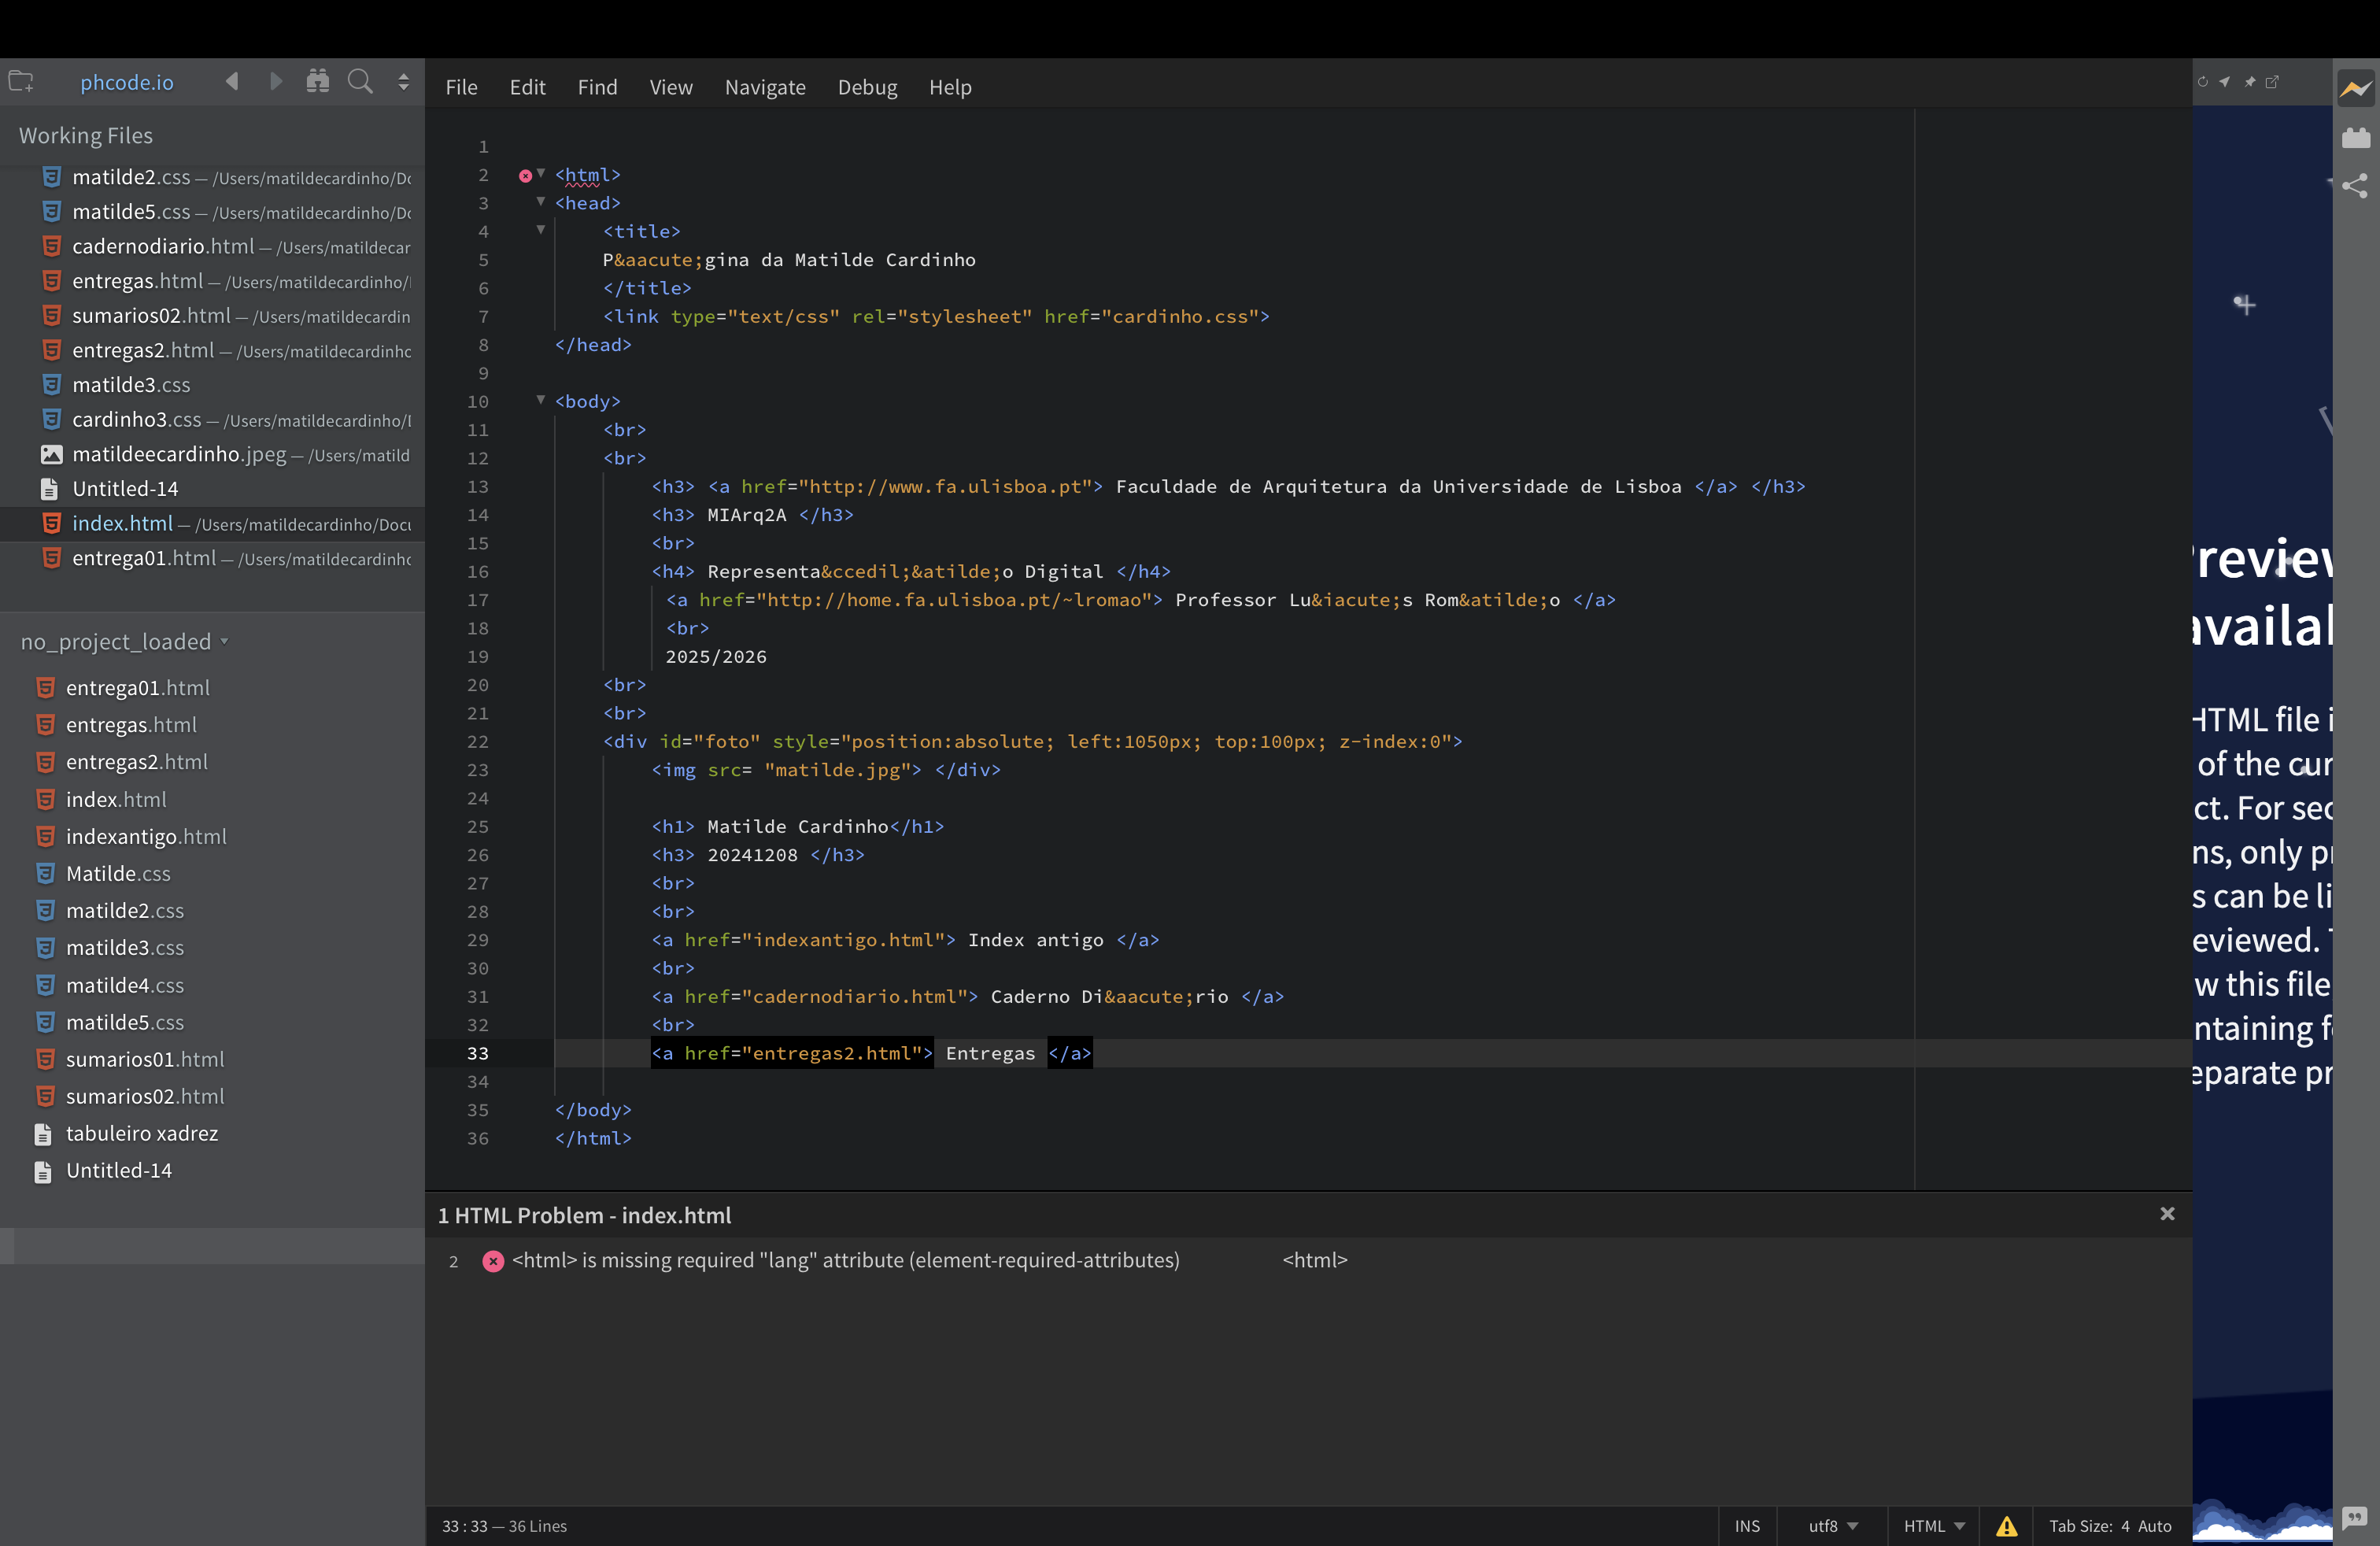Toggle the Live Preview lightning icon
This screenshot has height=1546, width=2380.
click(x=2355, y=89)
